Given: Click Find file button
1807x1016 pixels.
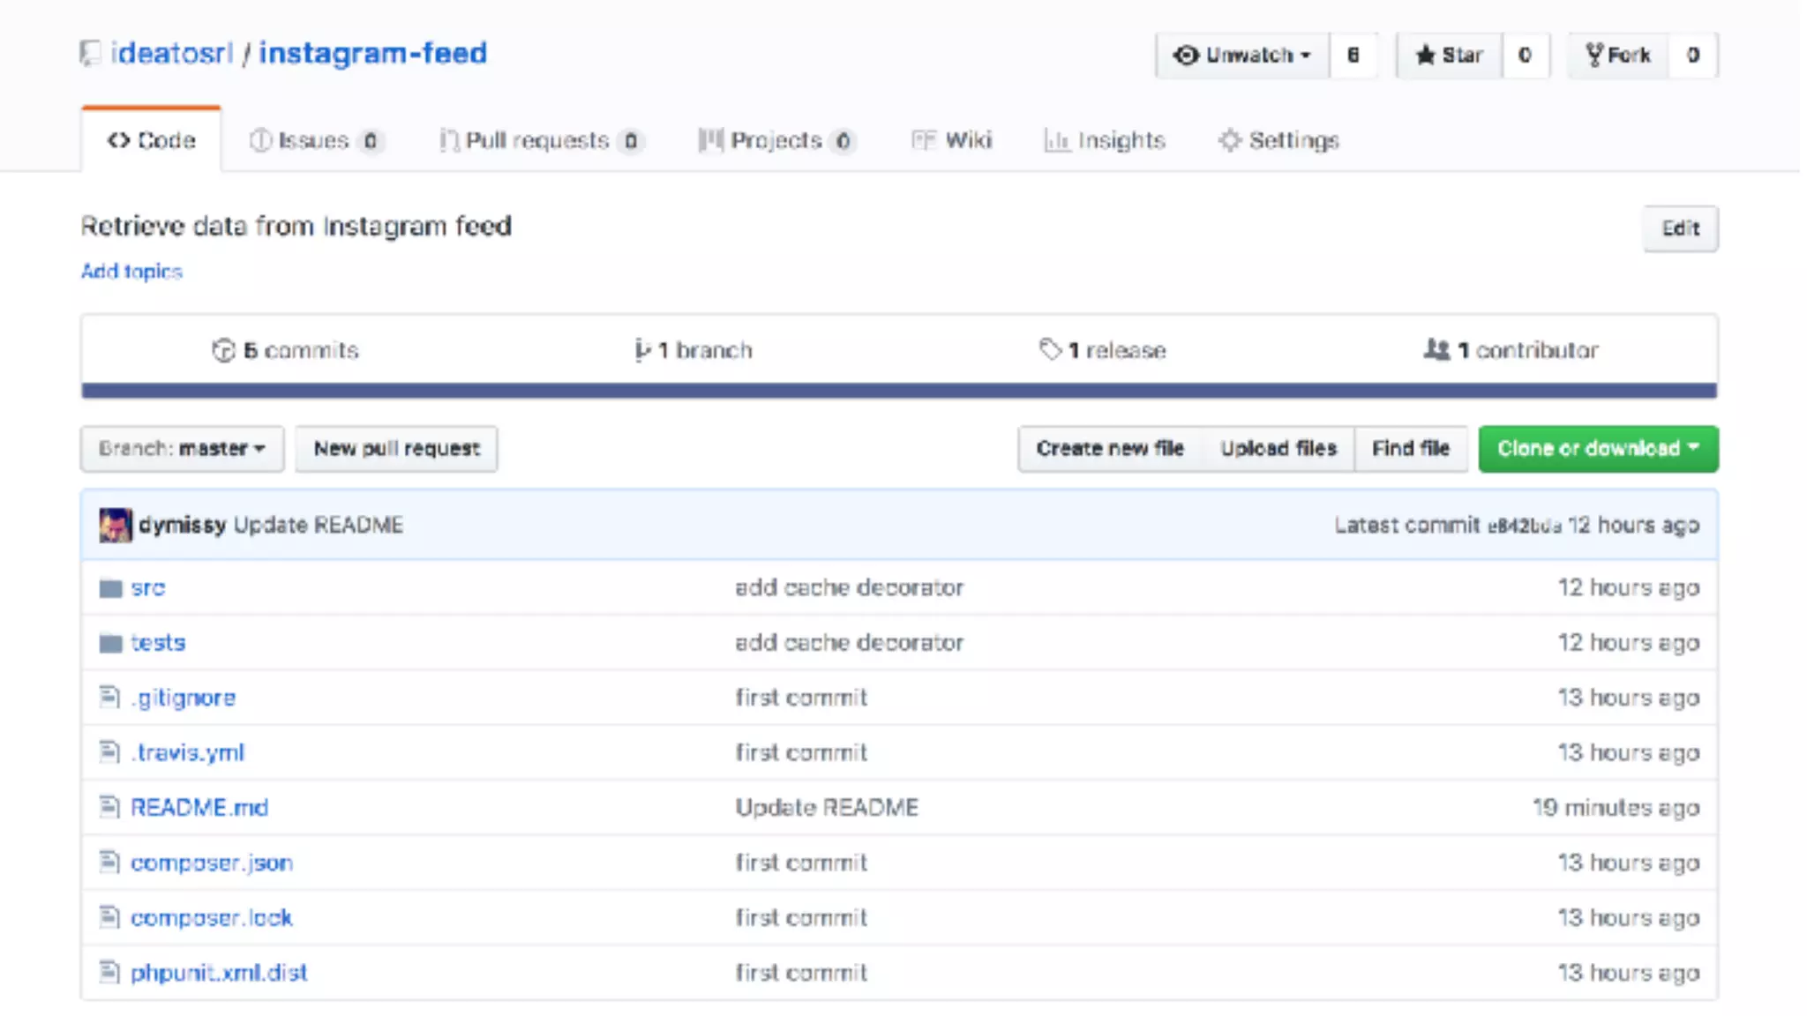Looking at the screenshot, I should click(x=1411, y=449).
